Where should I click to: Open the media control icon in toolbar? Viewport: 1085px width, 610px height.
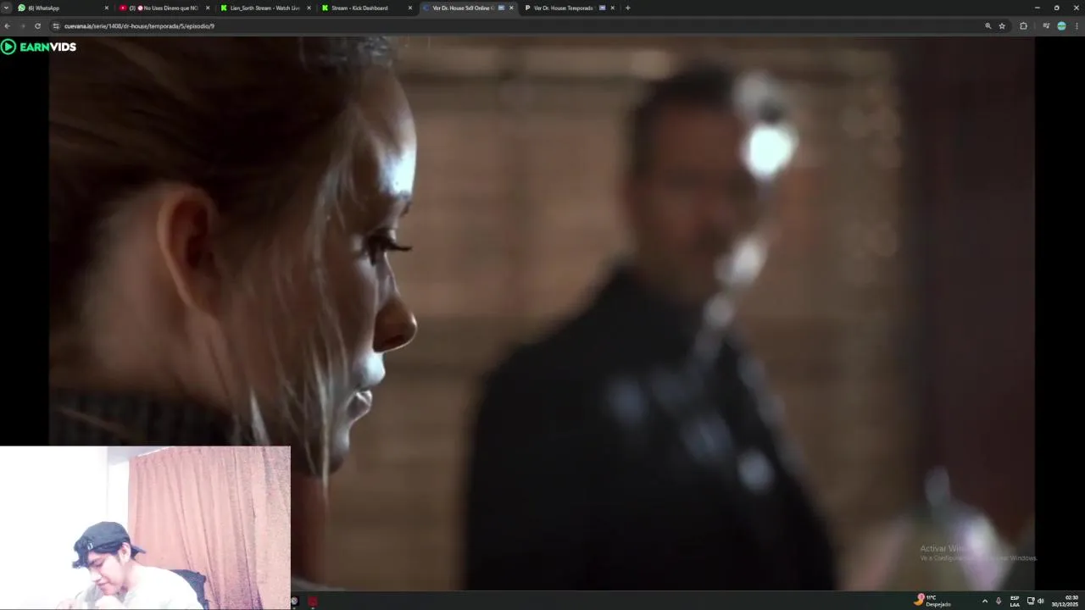tap(1046, 26)
